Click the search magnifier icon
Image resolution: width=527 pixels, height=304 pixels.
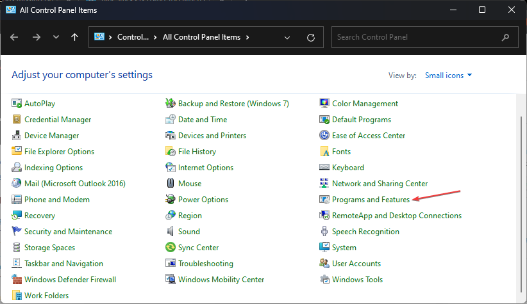pyautogui.click(x=505, y=37)
